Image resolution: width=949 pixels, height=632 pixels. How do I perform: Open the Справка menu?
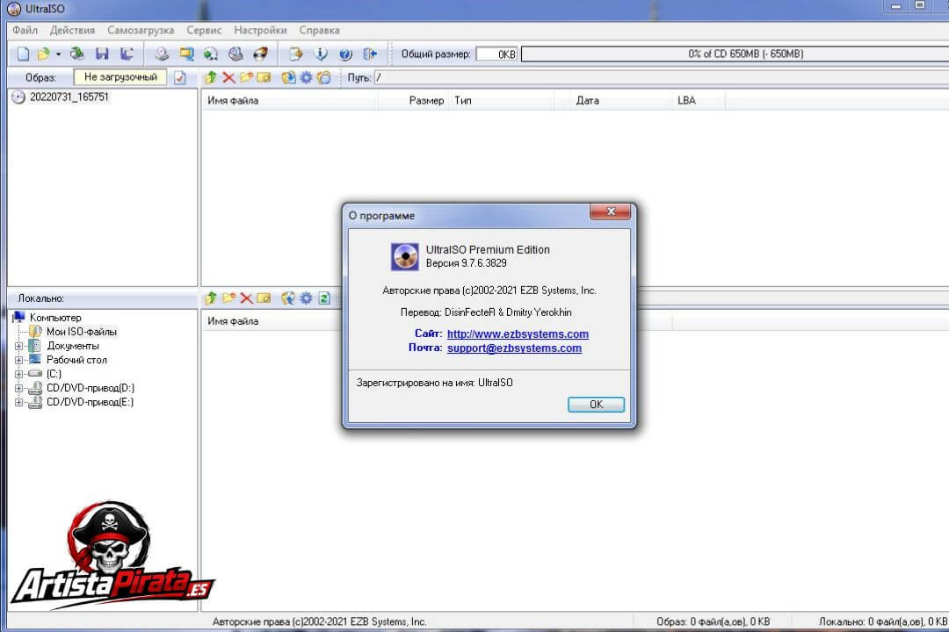click(x=319, y=30)
